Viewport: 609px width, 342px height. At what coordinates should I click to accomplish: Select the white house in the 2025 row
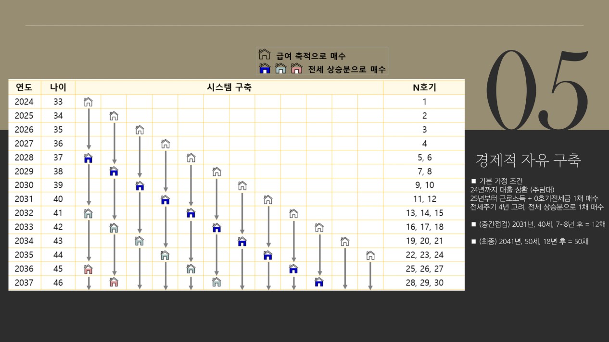[114, 116]
